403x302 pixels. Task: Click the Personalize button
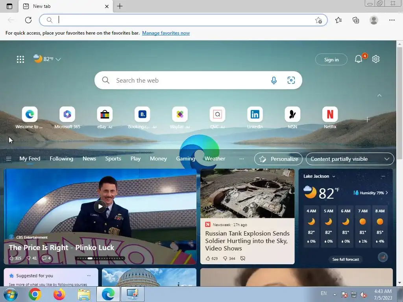[x=278, y=159]
